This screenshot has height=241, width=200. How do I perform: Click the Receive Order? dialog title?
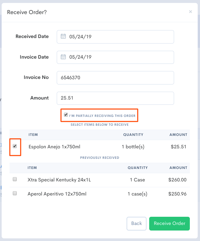27,12
